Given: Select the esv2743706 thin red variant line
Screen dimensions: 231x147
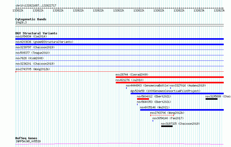Looking at the screenshot, I should point(162,115).
